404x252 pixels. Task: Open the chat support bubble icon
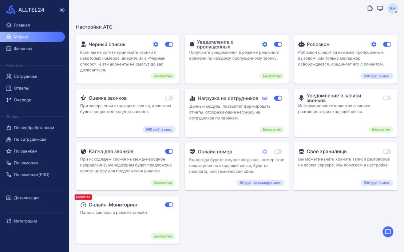[x=388, y=232]
